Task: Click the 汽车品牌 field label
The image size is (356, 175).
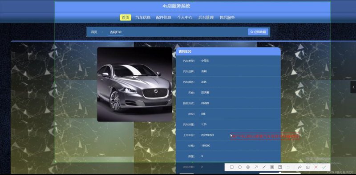Action: pyautogui.click(x=189, y=71)
